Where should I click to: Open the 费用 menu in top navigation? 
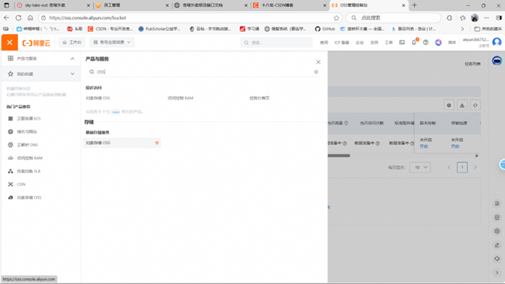tap(324, 43)
